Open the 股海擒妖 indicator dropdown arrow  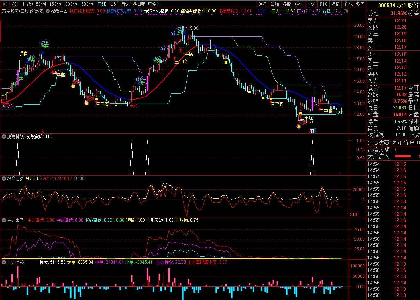[4, 136]
